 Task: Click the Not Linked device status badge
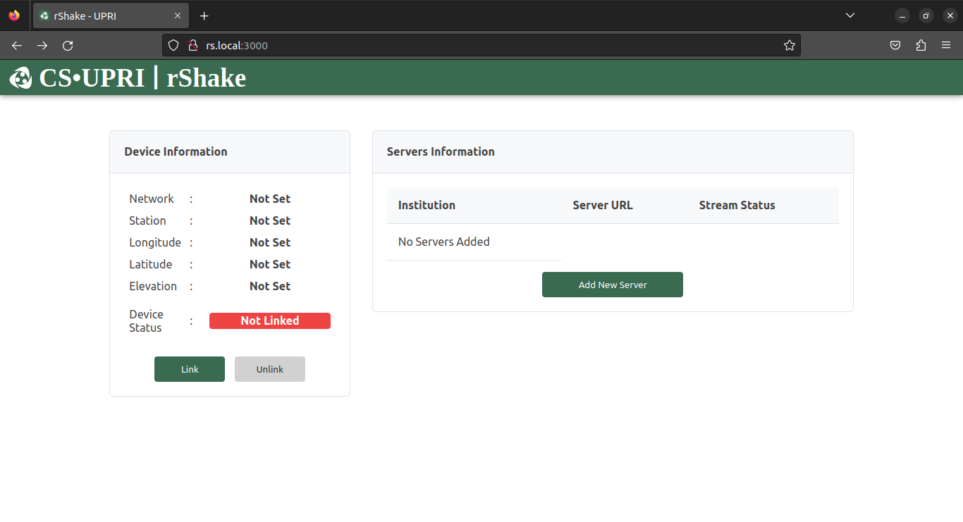click(x=270, y=321)
